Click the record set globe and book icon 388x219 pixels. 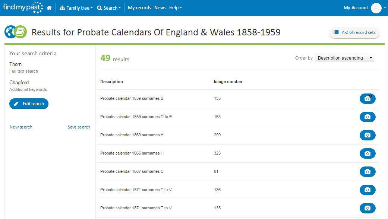click(x=16, y=32)
